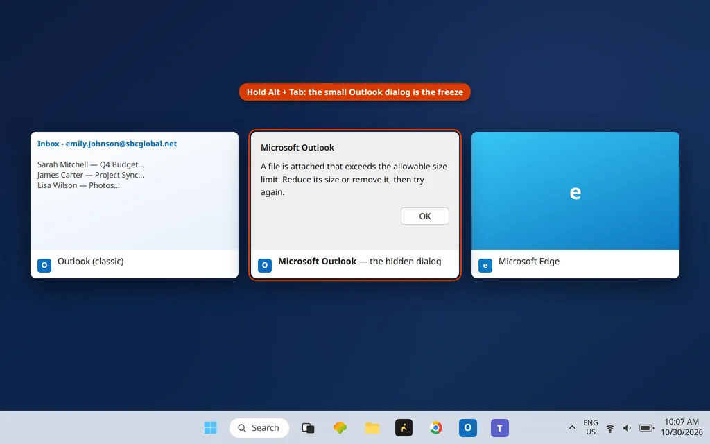Click Inbox - emily.johnson@sbcglobal.net title

107,144
